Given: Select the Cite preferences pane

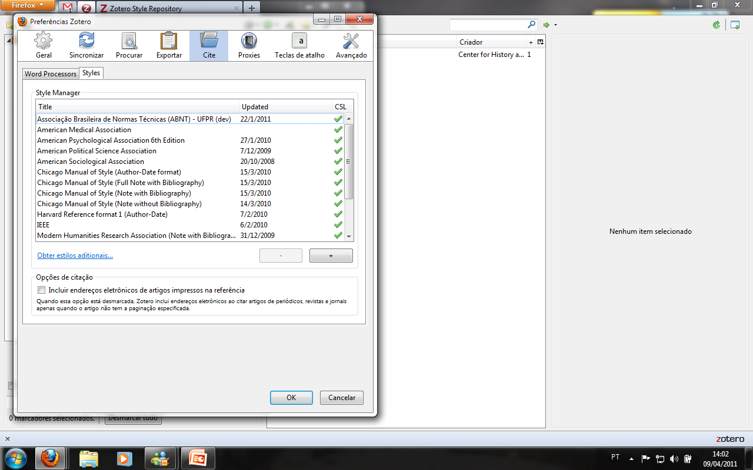Looking at the screenshot, I should tap(209, 46).
